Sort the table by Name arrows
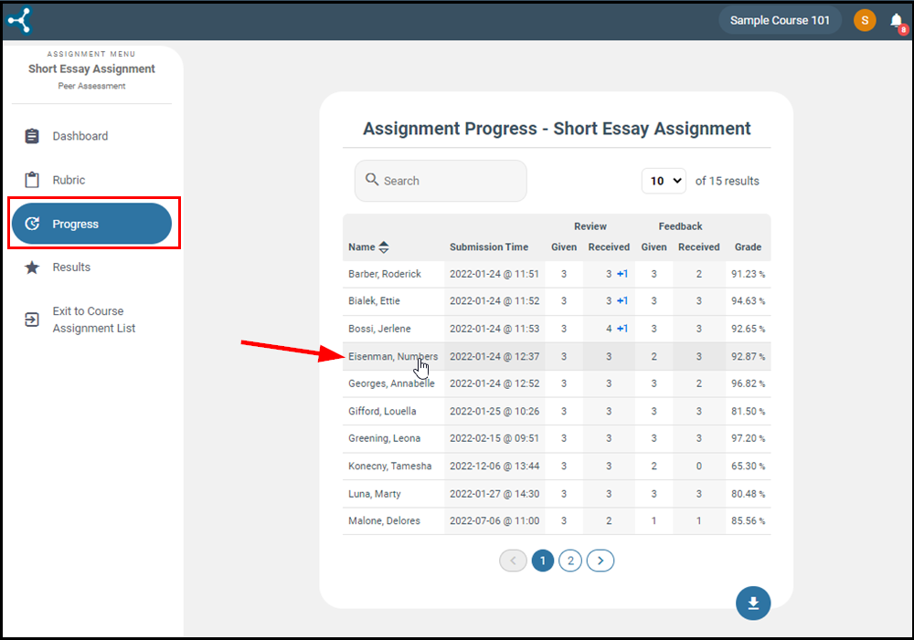Viewport: 914px width, 640px height. 384,247
